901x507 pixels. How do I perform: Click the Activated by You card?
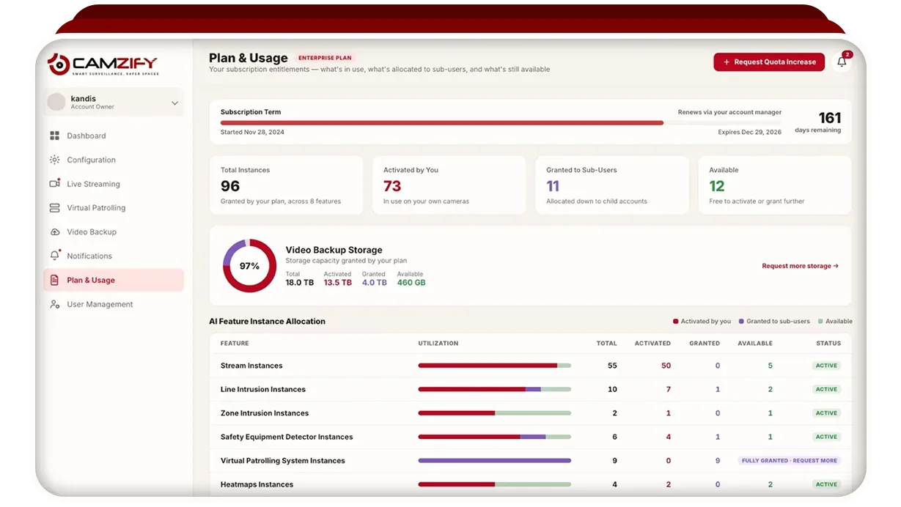(x=449, y=185)
